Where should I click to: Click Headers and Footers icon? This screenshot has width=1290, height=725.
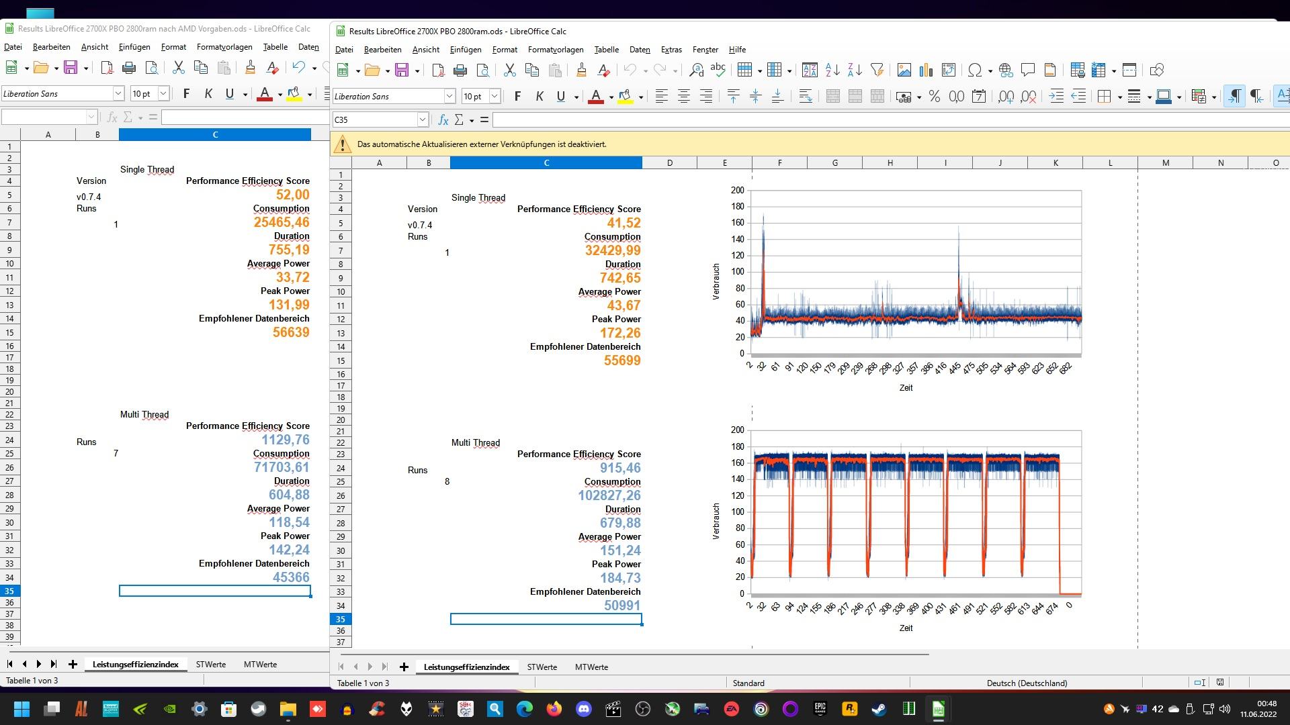pyautogui.click(x=1049, y=70)
